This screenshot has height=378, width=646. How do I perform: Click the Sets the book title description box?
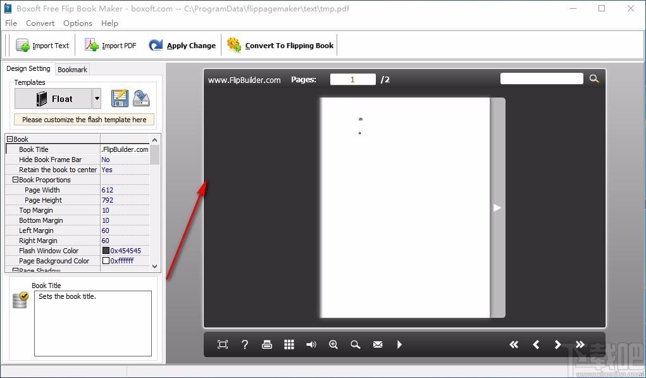[93, 324]
